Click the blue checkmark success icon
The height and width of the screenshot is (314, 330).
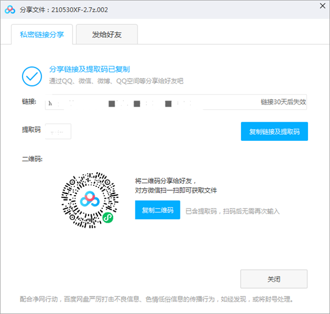32,76
